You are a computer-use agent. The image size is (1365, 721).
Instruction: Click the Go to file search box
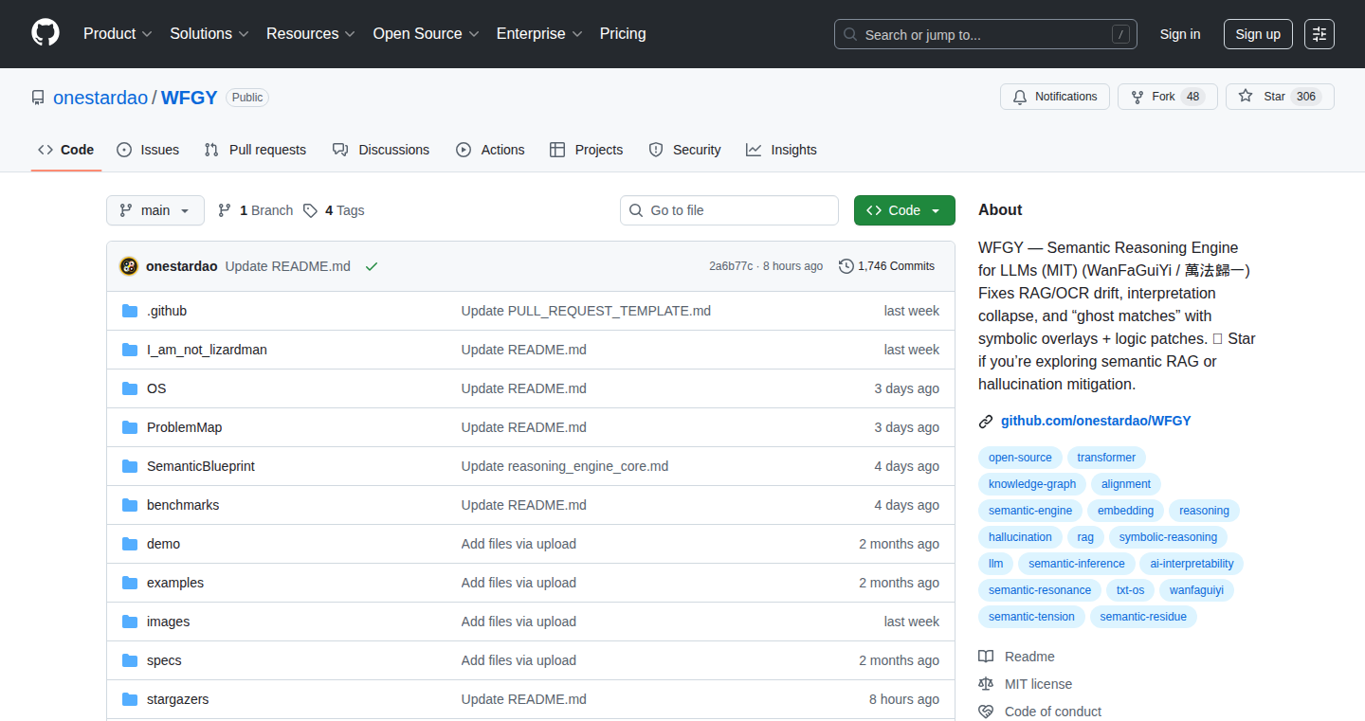click(729, 210)
